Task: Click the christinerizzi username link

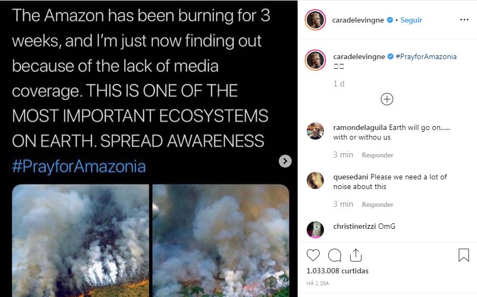Action: 355,226
